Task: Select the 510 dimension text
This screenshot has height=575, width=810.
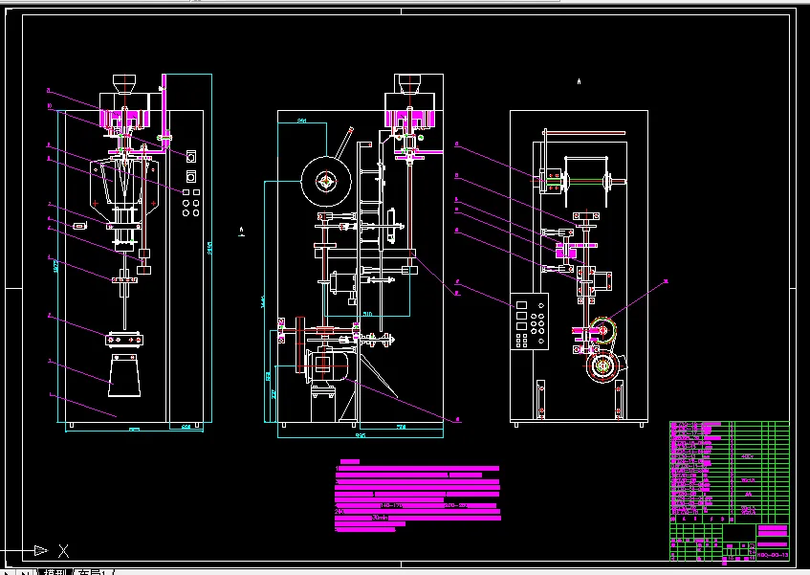Action: pos(367,314)
